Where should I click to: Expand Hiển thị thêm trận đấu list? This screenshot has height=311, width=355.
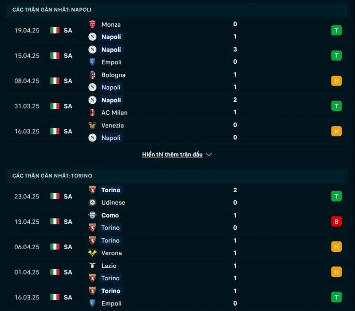point(172,154)
